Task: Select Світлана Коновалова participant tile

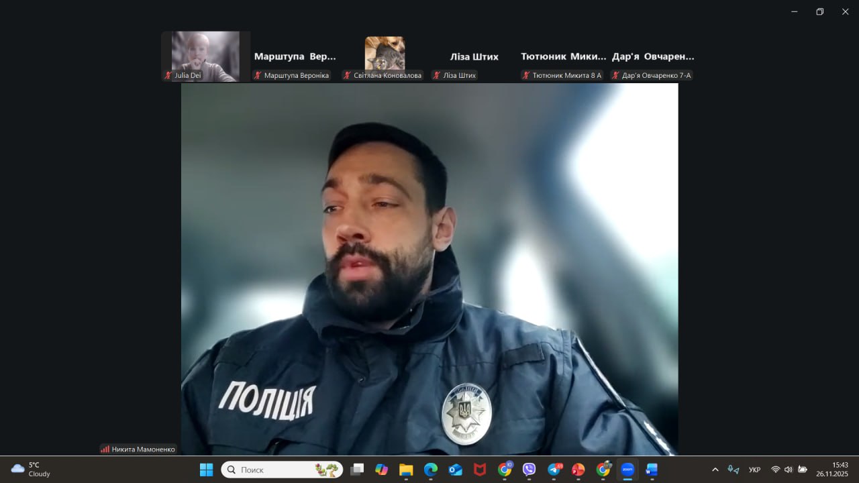Action: (385, 56)
